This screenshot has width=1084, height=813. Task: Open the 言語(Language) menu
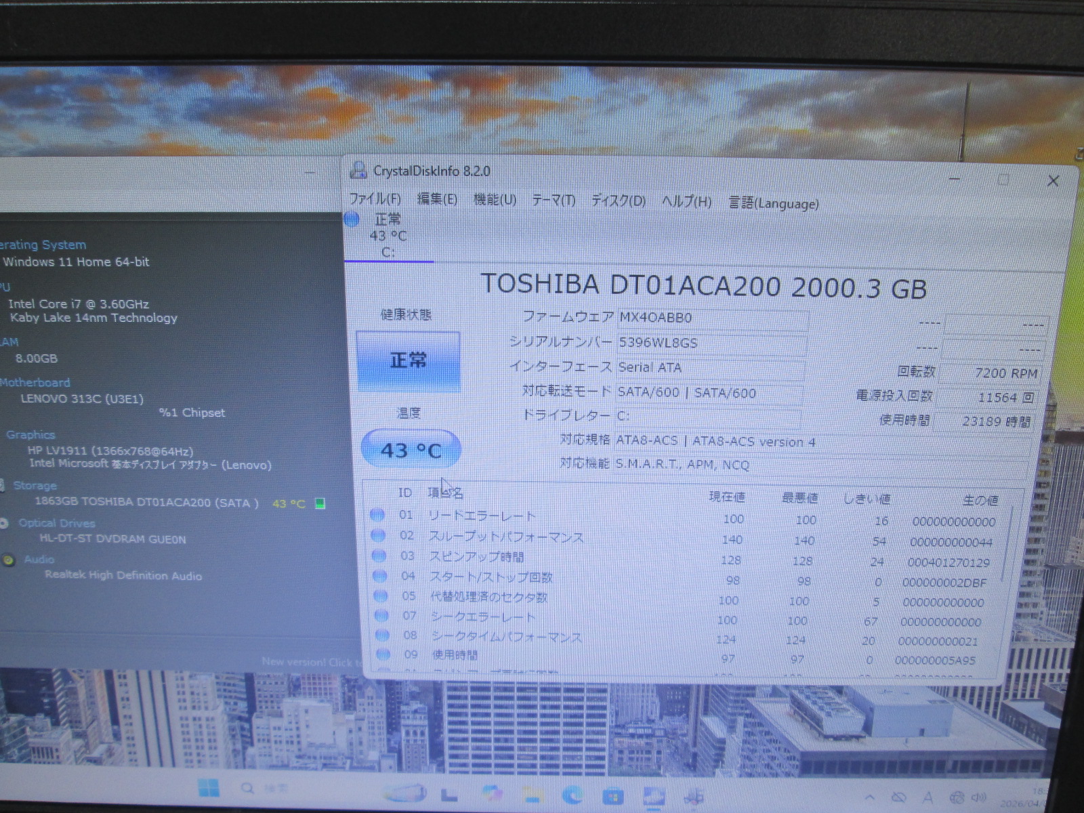[773, 203]
